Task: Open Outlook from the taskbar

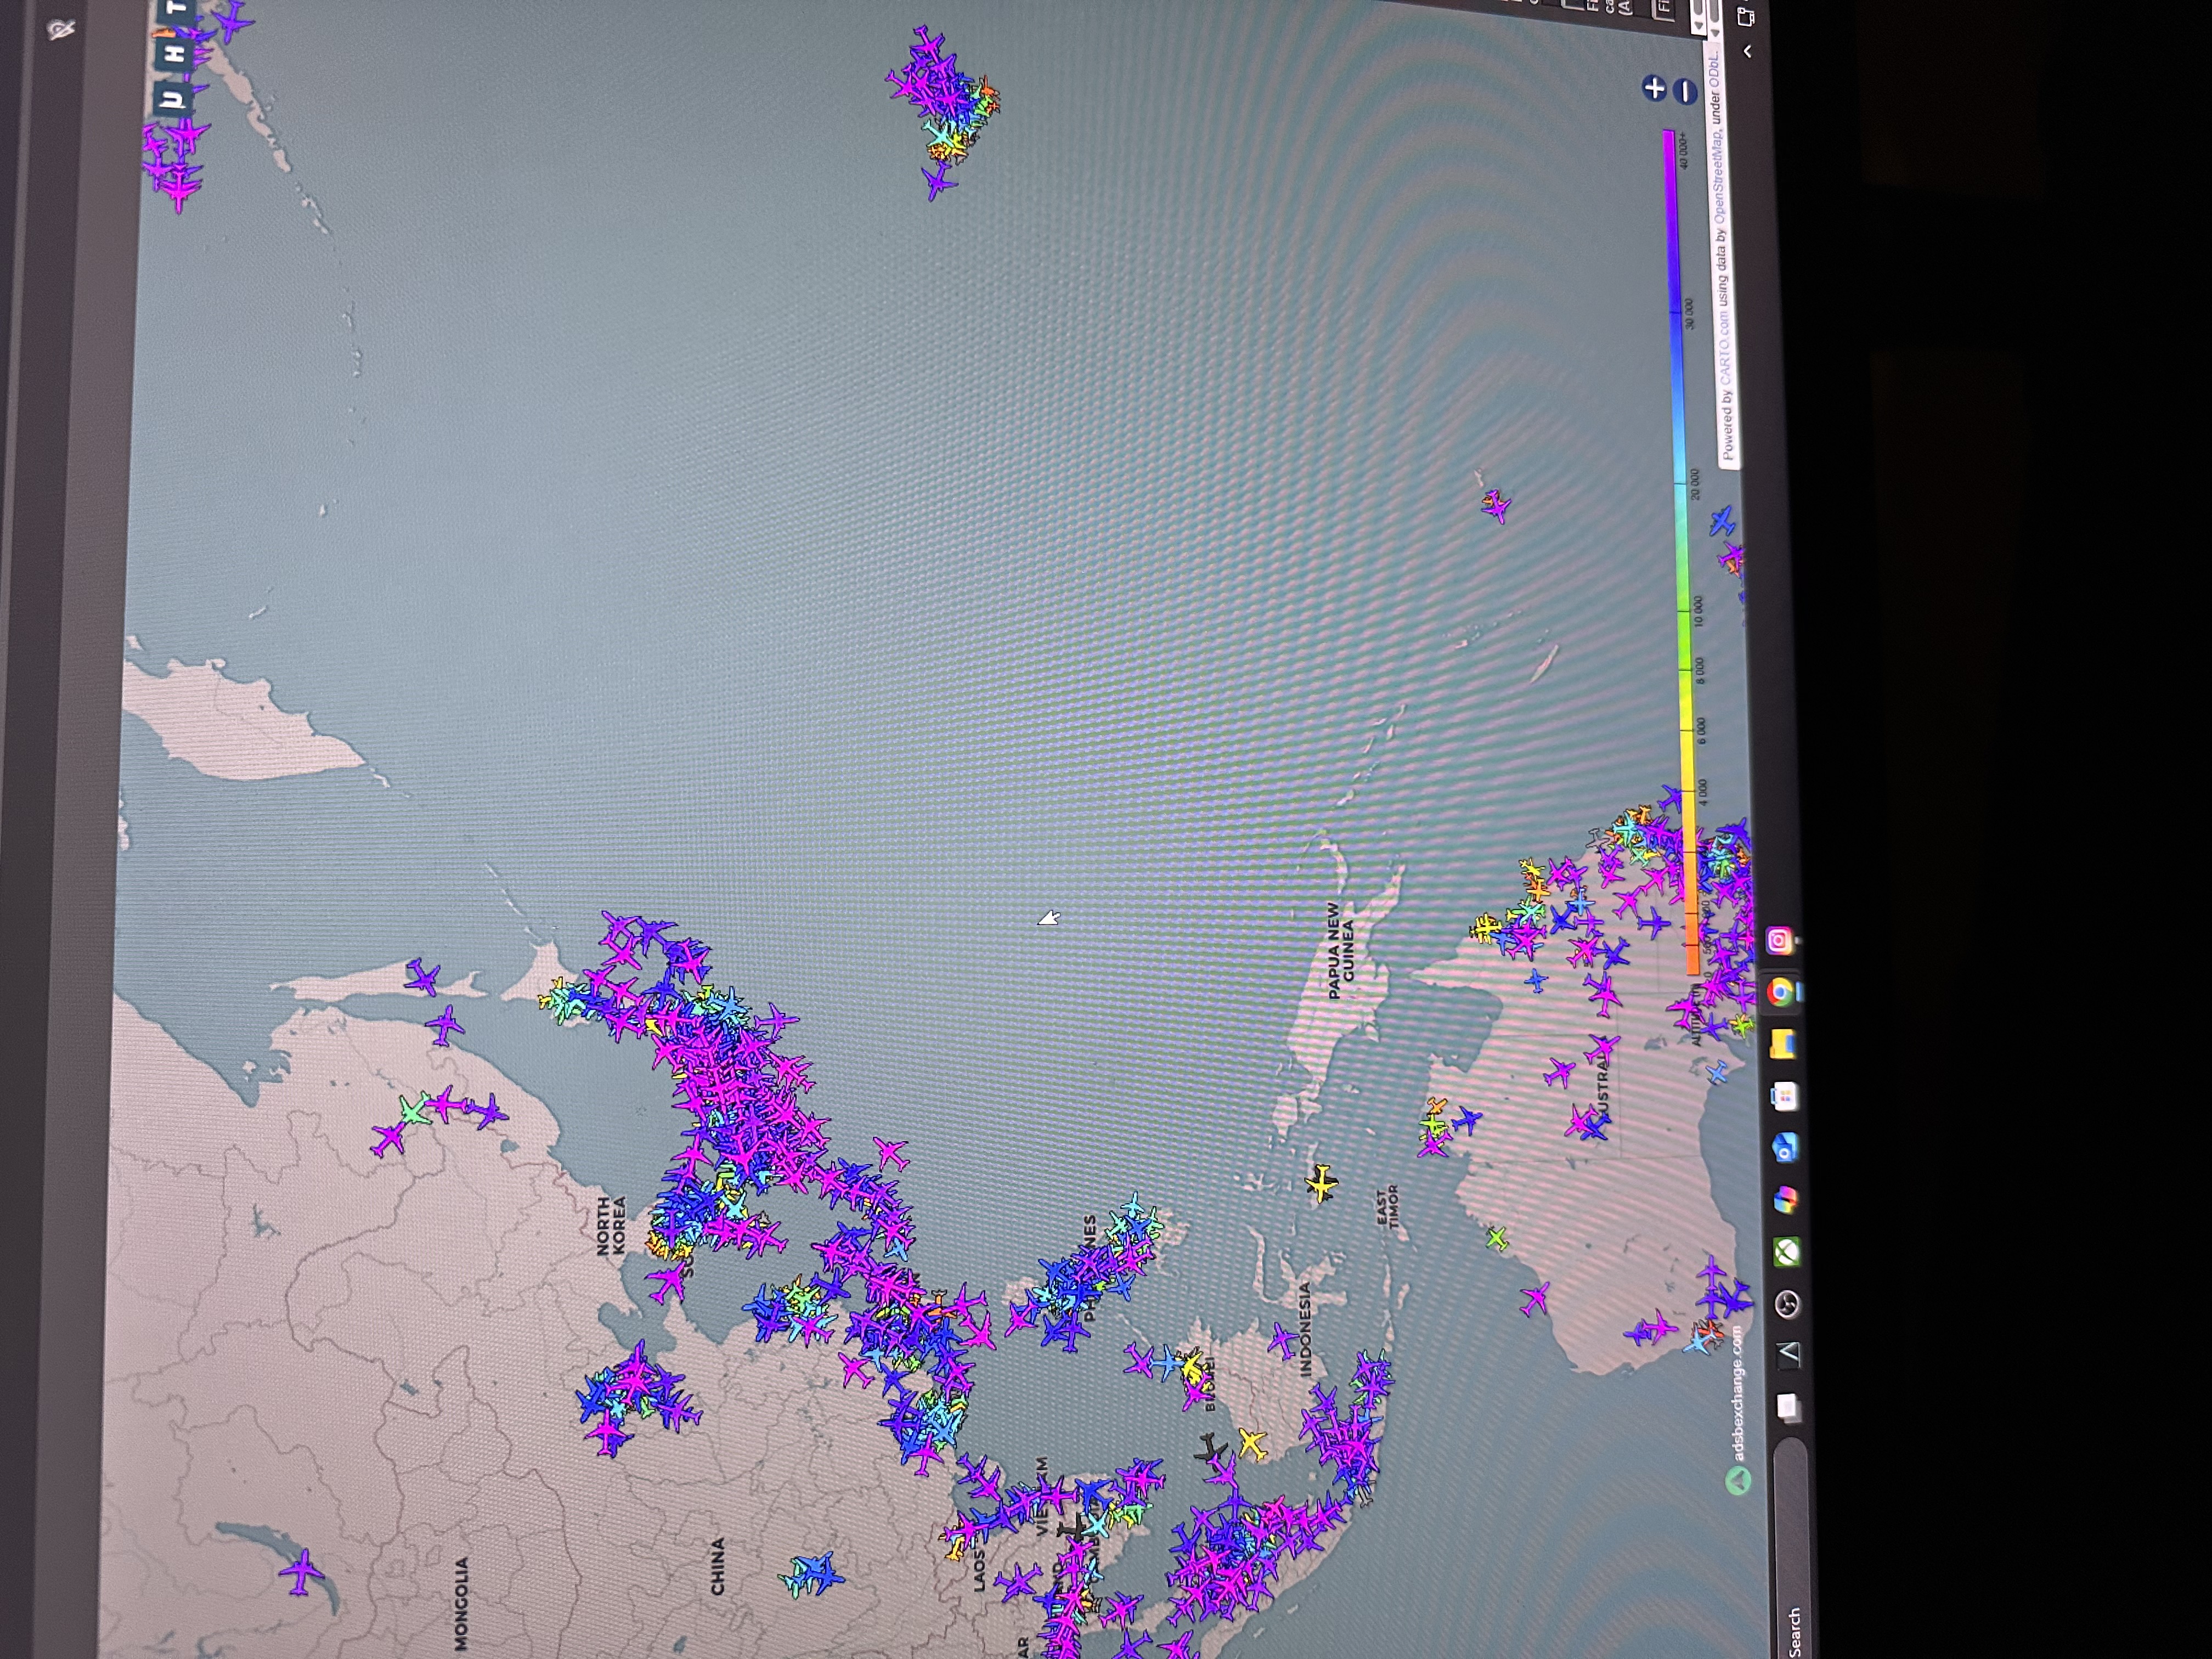Action: 1785,1148
